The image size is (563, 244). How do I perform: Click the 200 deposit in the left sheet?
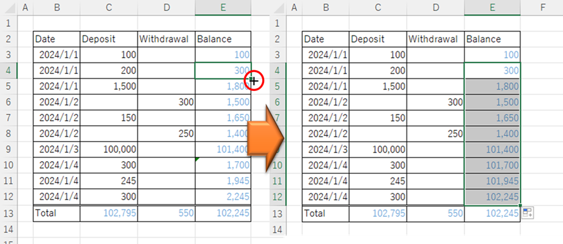click(x=109, y=71)
